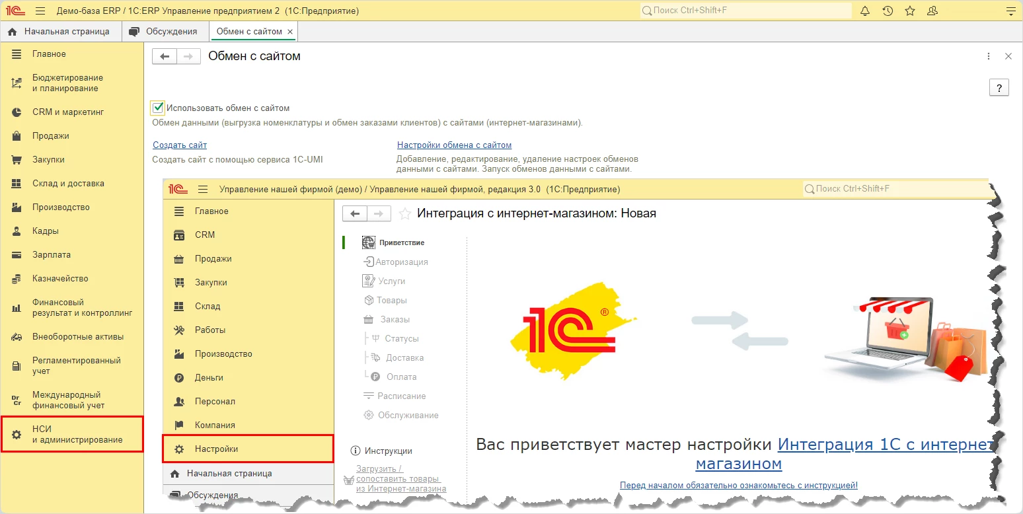Select the Услуги wizard step
Viewport: 1023px width, 514px height.
[384, 281]
